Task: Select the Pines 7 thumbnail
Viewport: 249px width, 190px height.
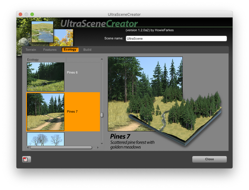Action: [x=46, y=112]
